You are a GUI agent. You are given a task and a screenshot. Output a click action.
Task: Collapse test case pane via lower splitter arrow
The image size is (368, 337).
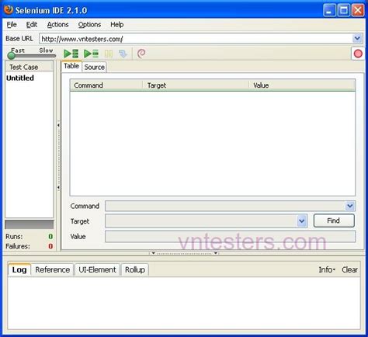(x=58, y=187)
